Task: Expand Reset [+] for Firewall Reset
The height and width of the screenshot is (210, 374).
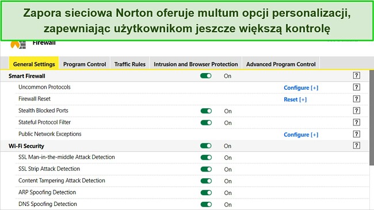Action: coord(295,100)
